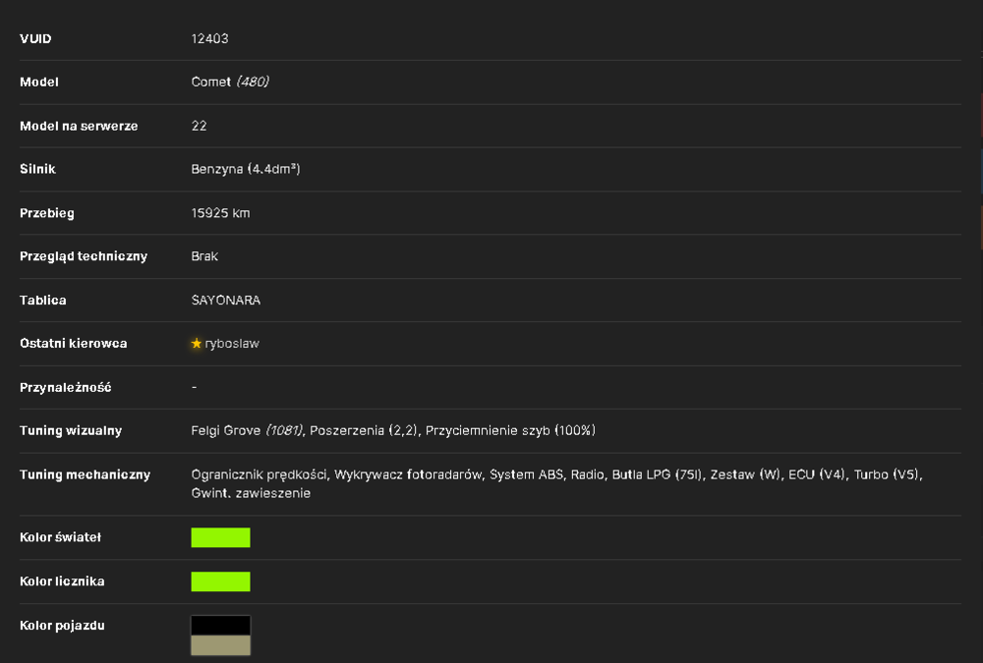983x663 pixels.
Task: Click the Tuning mechaniczny row label
Action: [x=86, y=475]
